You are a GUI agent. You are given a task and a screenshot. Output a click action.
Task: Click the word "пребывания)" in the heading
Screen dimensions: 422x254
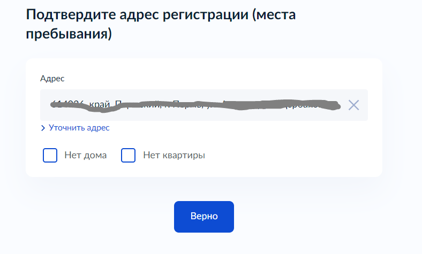[69, 34]
